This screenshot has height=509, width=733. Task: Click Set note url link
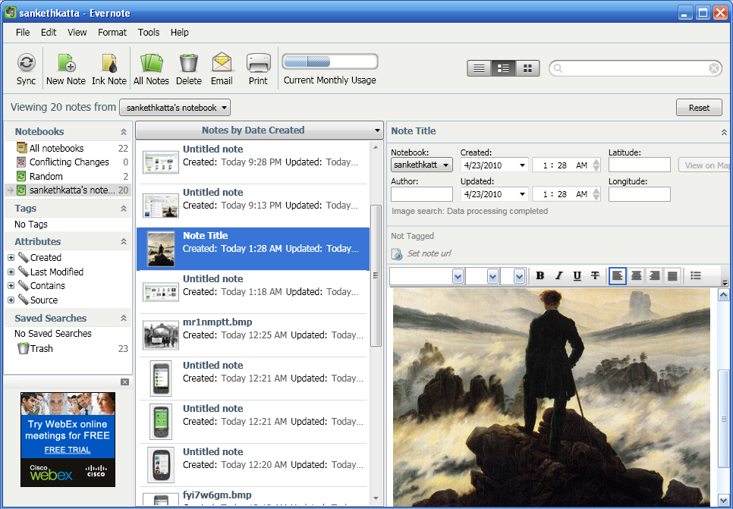(429, 253)
